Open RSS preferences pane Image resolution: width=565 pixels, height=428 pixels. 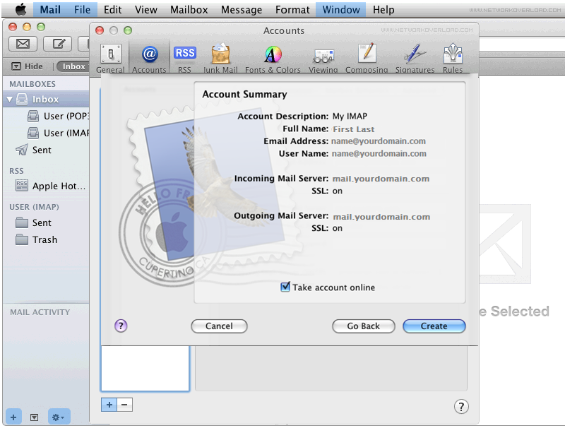(x=184, y=59)
